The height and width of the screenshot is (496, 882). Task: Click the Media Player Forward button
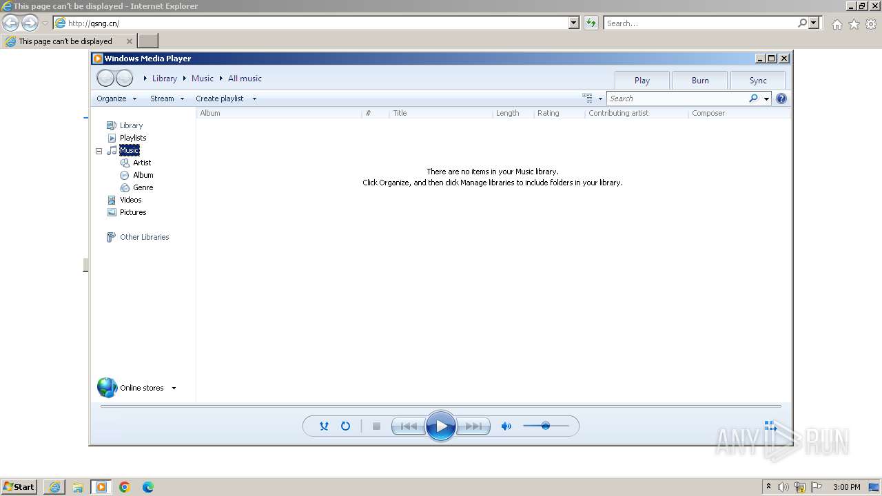click(124, 79)
